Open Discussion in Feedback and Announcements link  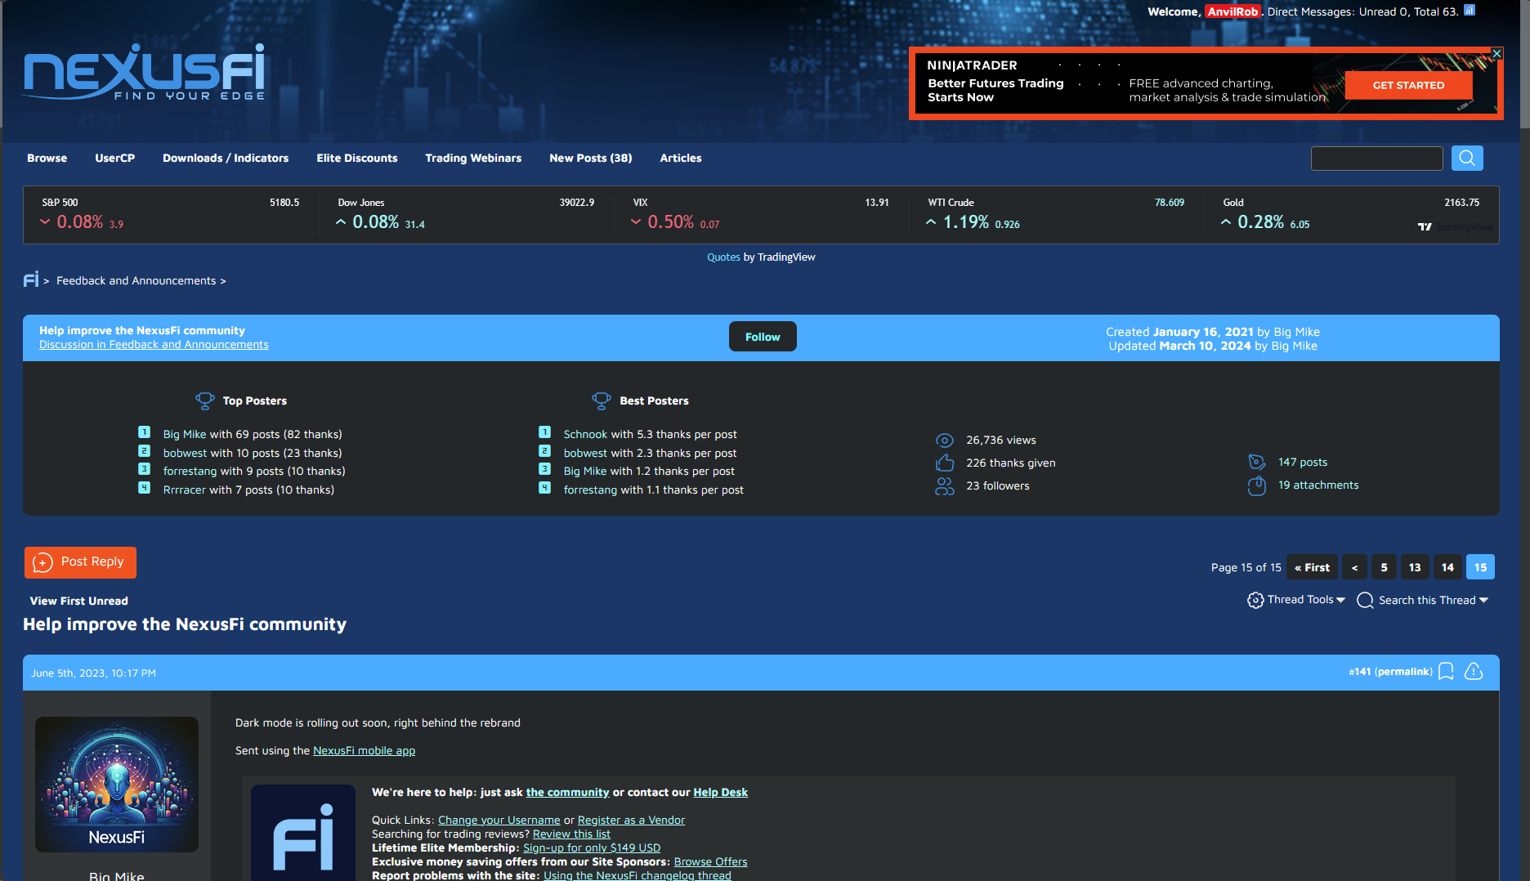[x=154, y=345]
